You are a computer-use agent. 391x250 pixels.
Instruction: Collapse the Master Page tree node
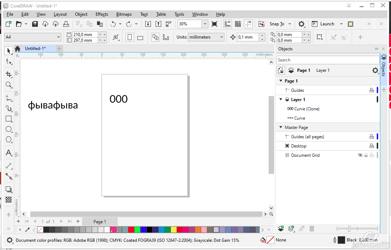(281, 127)
